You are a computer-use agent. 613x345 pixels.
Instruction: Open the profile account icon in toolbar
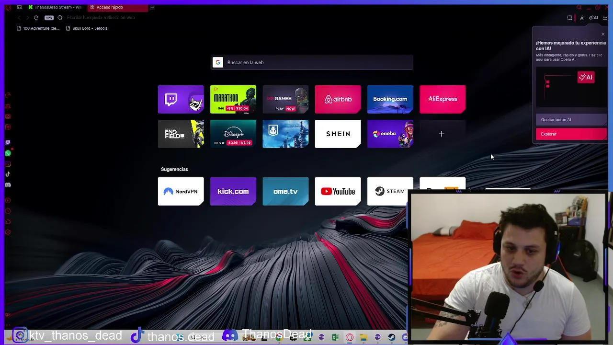(582, 18)
